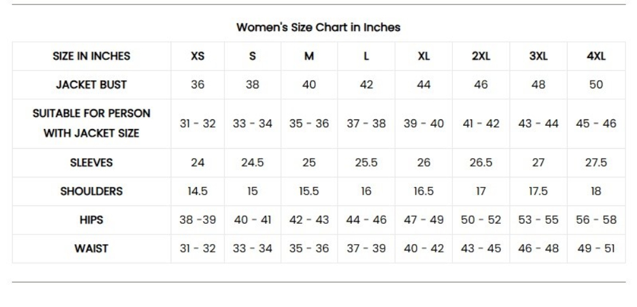The height and width of the screenshot is (307, 637).
Task: Select the hips range 47 - 49
Action: coord(424,220)
